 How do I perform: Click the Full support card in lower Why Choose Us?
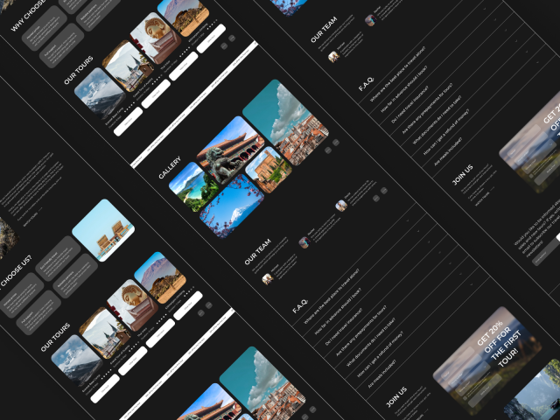tap(38, 312)
